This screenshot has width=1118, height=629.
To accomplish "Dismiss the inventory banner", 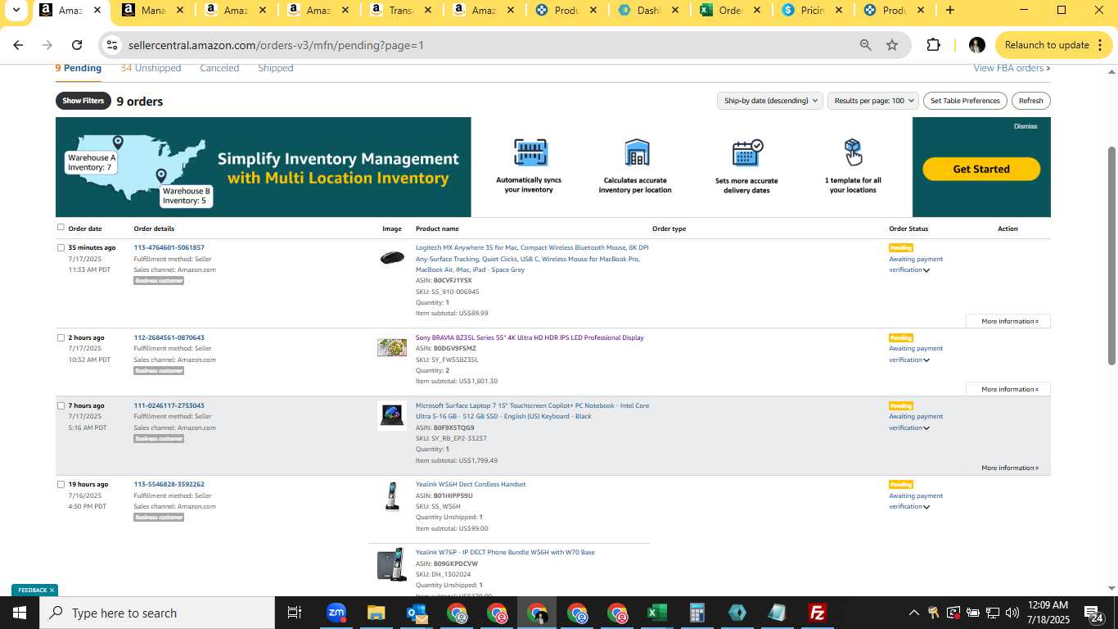I will coord(1026,126).
